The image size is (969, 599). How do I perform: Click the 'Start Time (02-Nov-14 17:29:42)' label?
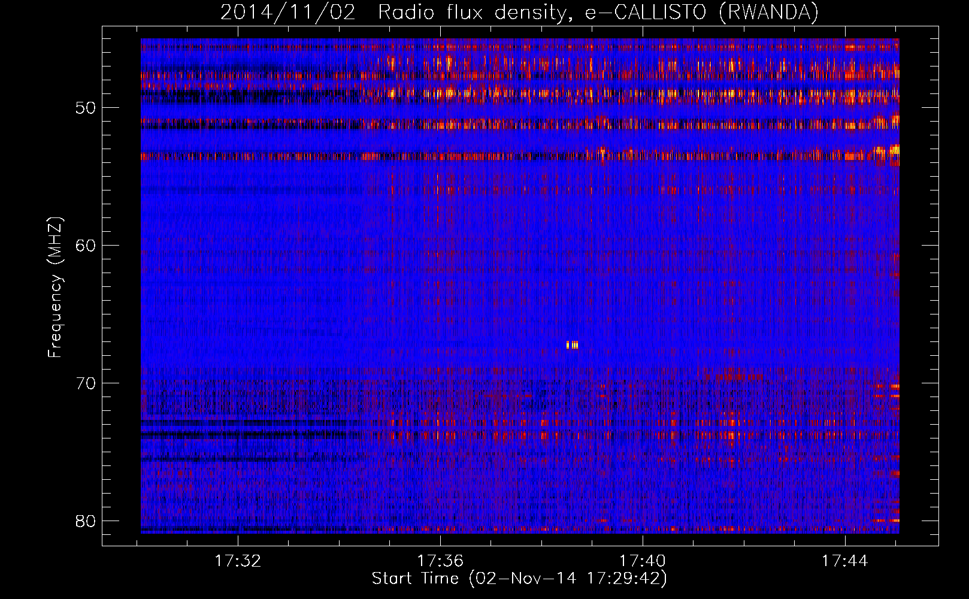pyautogui.click(x=519, y=579)
